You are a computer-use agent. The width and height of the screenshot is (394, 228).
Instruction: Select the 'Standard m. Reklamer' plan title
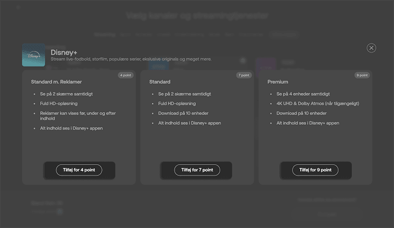pos(56,82)
